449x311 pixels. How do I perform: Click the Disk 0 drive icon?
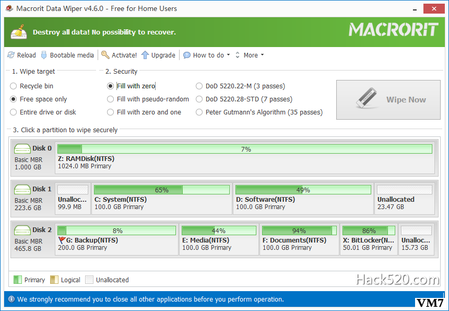pos(22,148)
